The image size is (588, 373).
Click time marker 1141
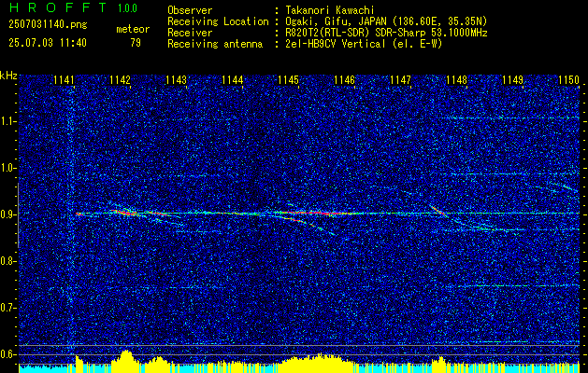[64, 80]
